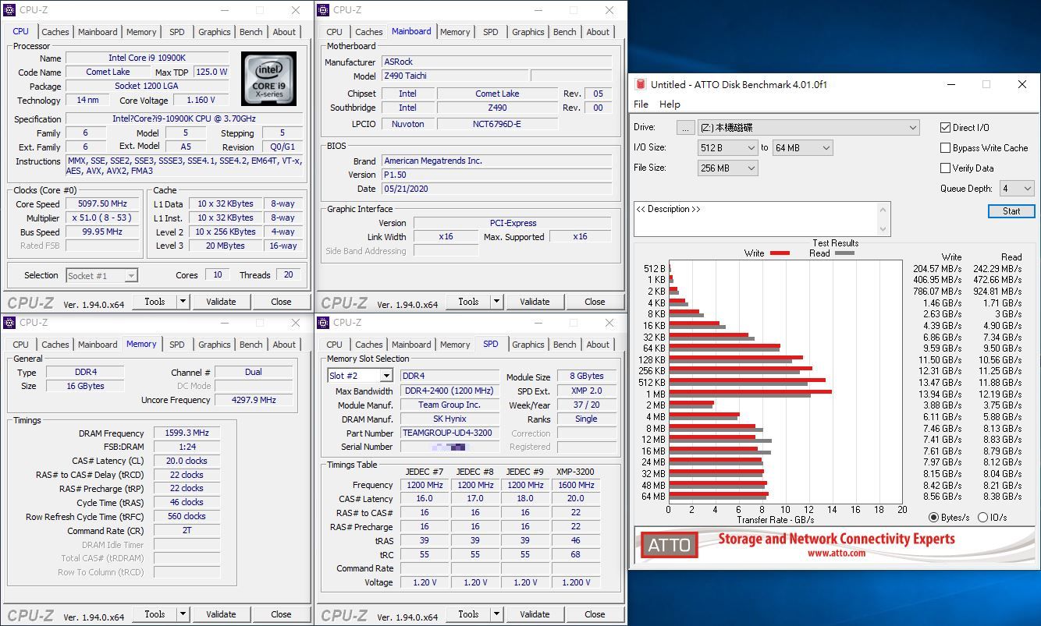Open the File Size dropdown (256 MB)
This screenshot has width=1041, height=626.
coord(727,168)
